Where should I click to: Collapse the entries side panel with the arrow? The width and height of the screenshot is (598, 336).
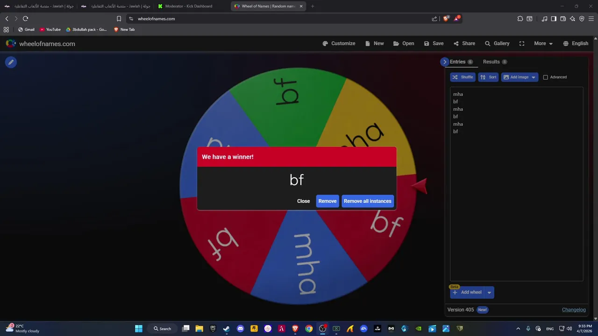(444, 62)
